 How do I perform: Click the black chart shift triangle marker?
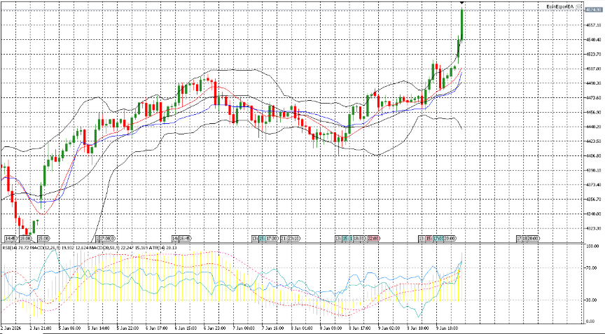click(462, 4)
